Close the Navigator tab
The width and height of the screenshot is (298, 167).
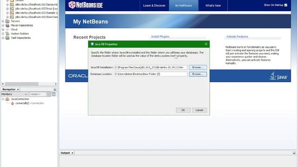pos(18,89)
